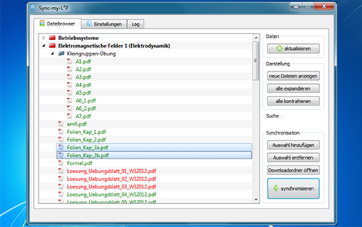Click PDF icon of Loesung_Uebungsblatt_01_WS2012.pdf
The image size is (362, 227).
(x=61, y=171)
